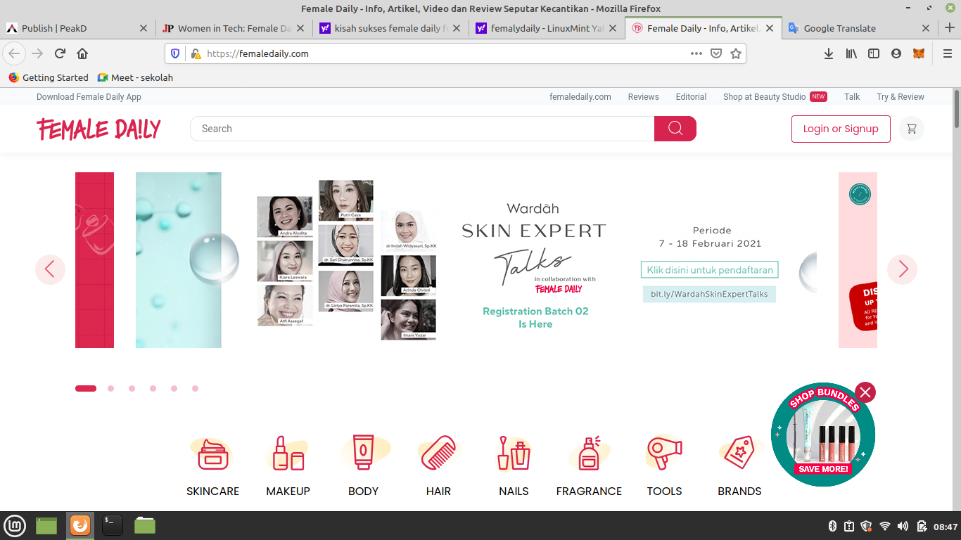The height and width of the screenshot is (540, 961).
Task: Click the Female Daily search field
Action: (422, 129)
